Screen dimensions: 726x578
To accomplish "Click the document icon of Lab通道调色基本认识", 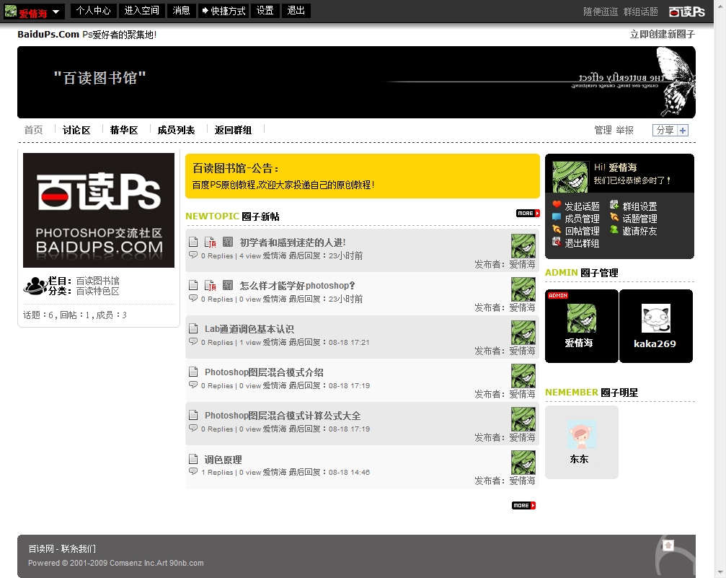I will [x=193, y=328].
